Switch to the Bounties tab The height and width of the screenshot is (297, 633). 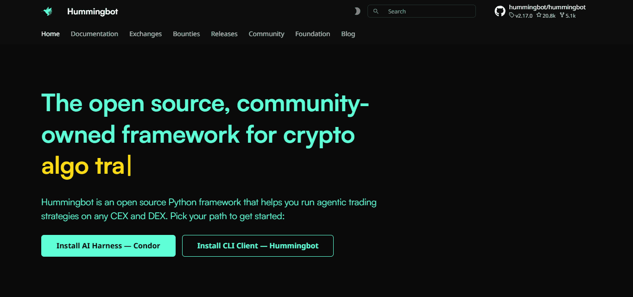[186, 34]
